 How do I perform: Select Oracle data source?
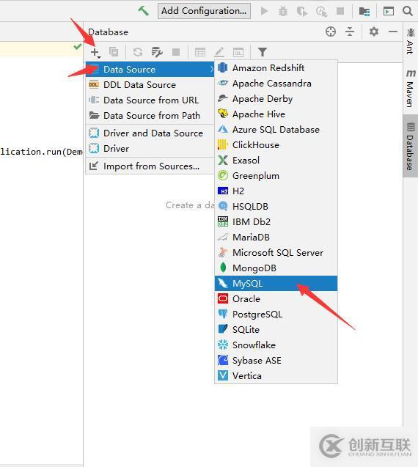tap(276, 299)
